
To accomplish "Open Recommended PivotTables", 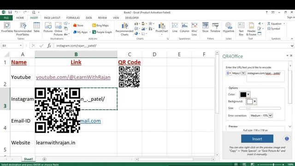I will 23,29.
